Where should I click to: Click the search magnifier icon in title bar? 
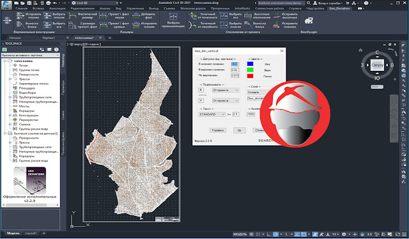[x=309, y=3]
